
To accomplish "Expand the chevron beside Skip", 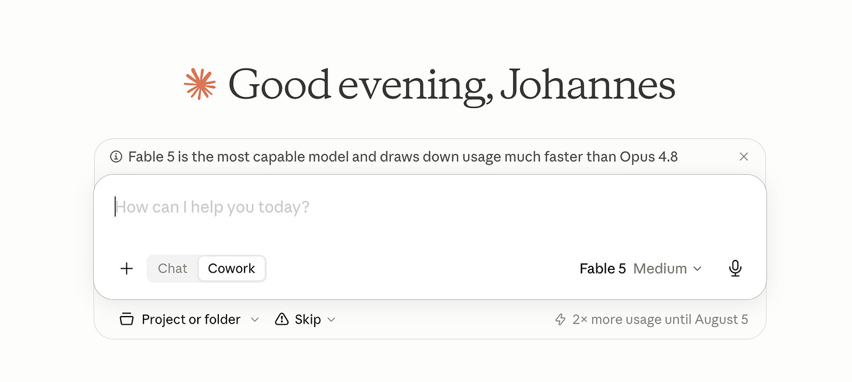I will click(331, 320).
